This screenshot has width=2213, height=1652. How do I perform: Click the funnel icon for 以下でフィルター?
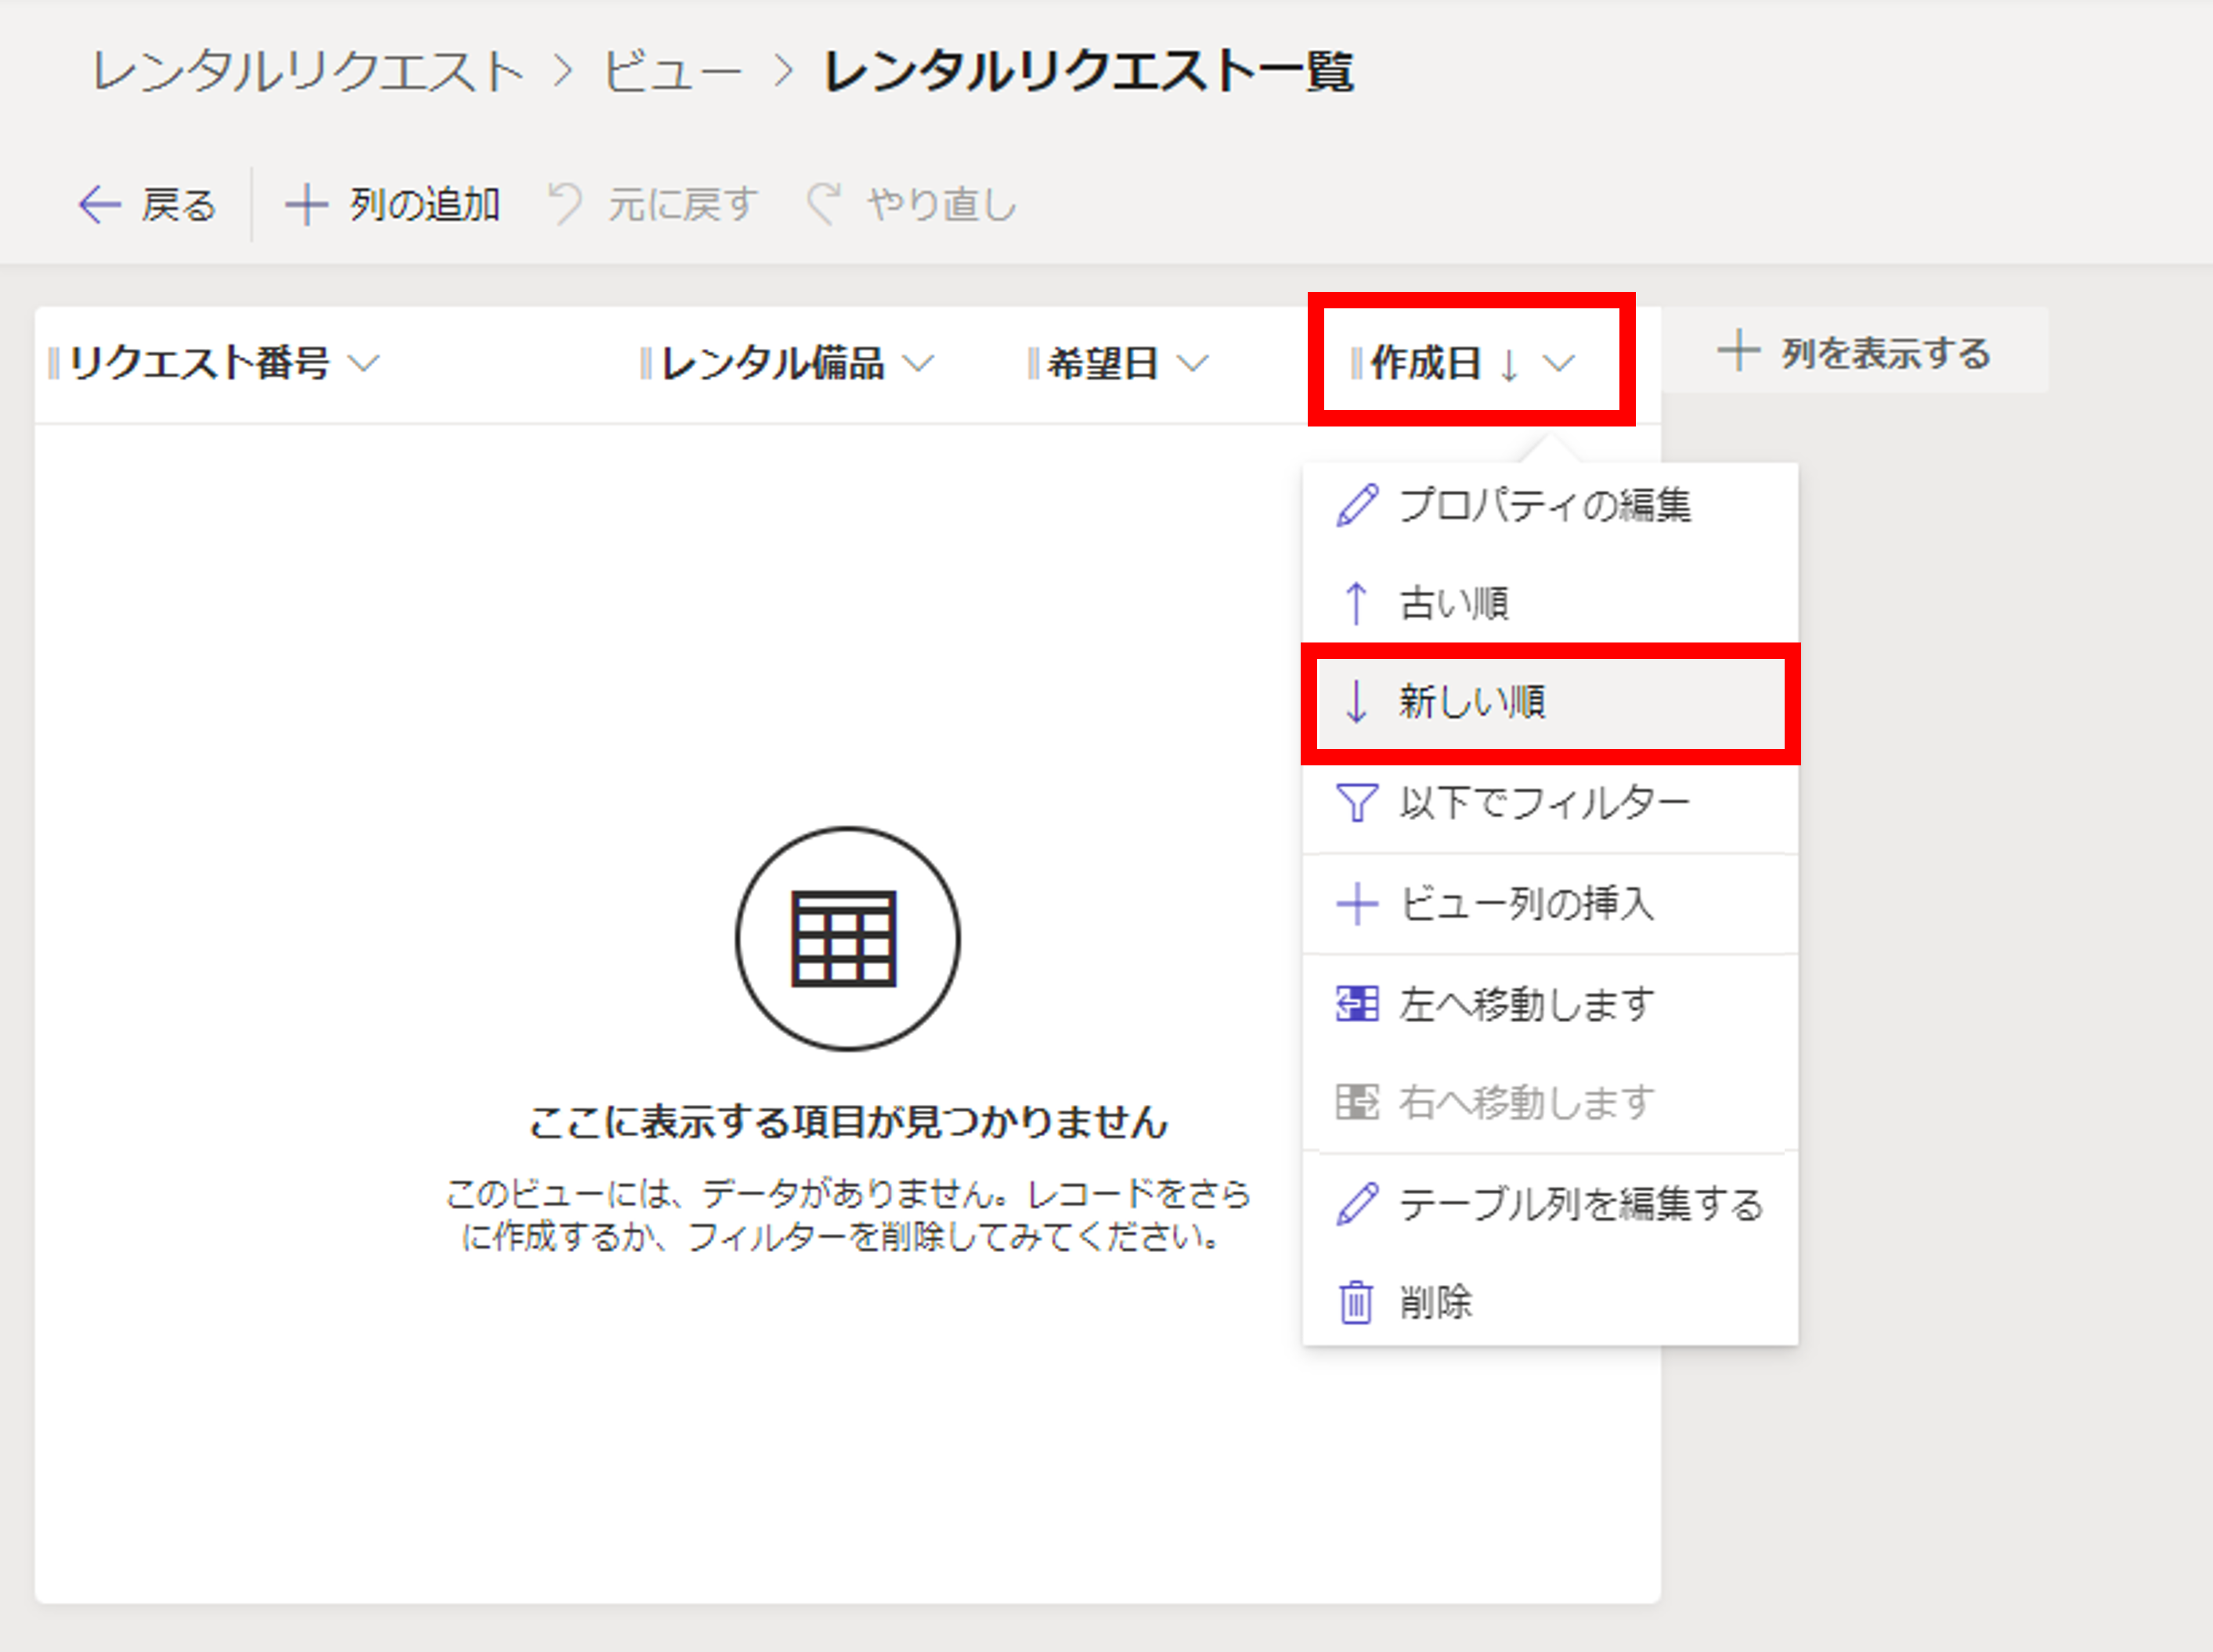coord(1356,800)
